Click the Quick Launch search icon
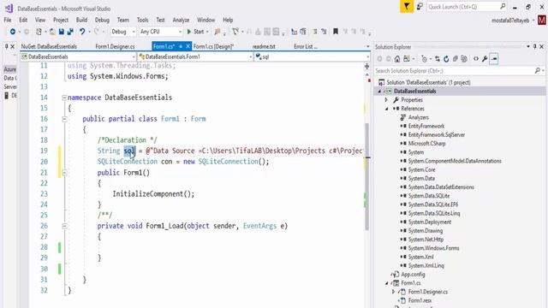This screenshot has height=308, width=548. point(503,6)
